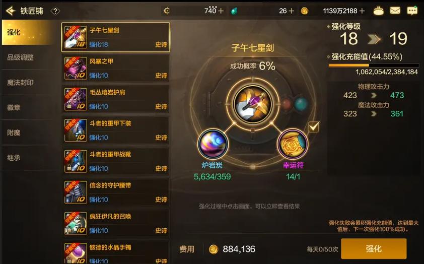
Task: Tap the 炉岩炭 material orb icon
Action: [x=213, y=144]
